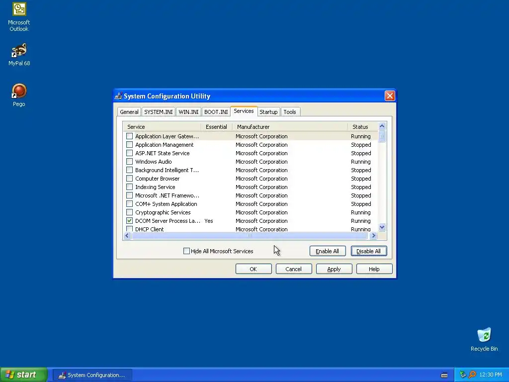Click Stopped status for Indexing Service
The image size is (509, 382).
361,187
